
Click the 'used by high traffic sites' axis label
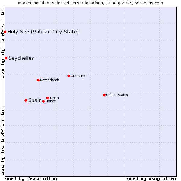2,43
